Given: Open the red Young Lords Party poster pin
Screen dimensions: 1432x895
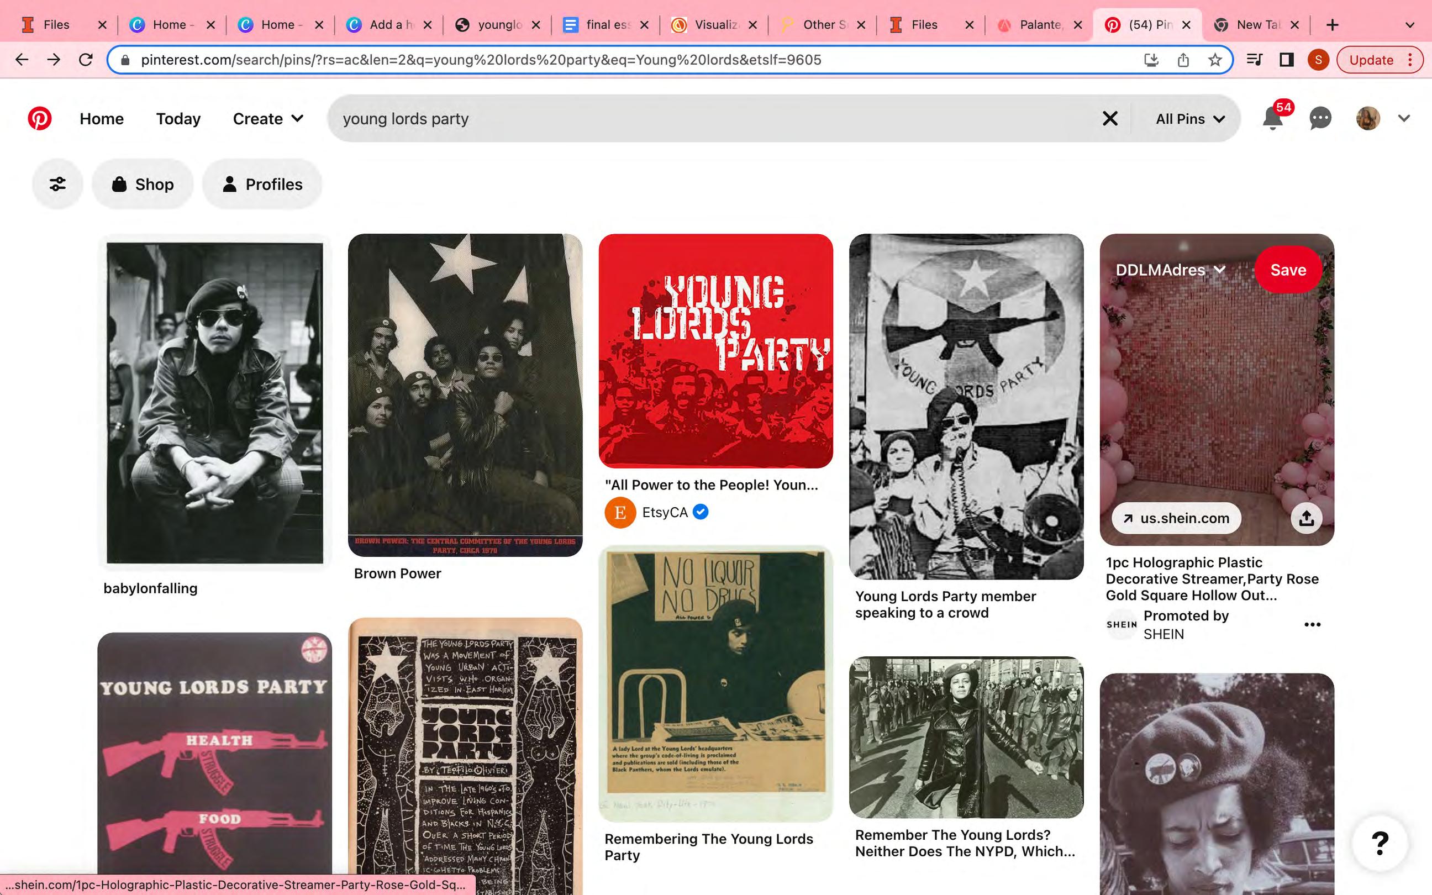Looking at the screenshot, I should point(715,350).
